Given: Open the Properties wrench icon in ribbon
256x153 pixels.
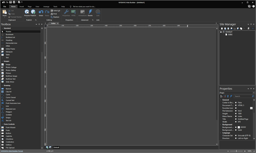Looking at the screenshot, I should (x=66, y=12).
